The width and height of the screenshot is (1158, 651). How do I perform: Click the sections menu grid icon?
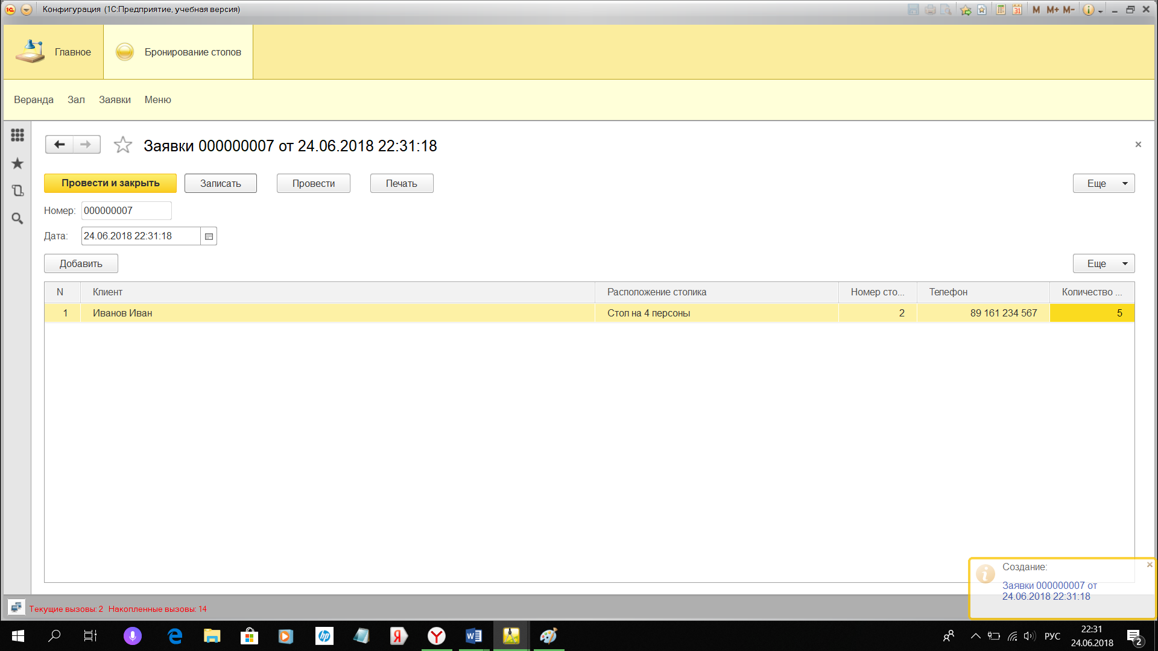17,135
